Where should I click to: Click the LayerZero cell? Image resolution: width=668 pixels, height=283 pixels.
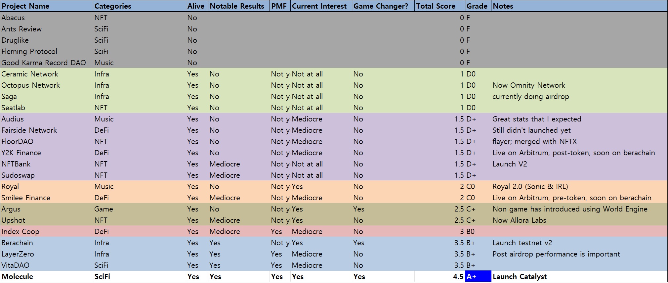[47, 254]
